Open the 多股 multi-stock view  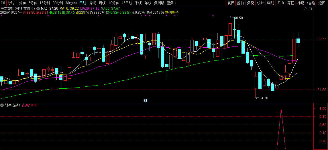(250, 3)
